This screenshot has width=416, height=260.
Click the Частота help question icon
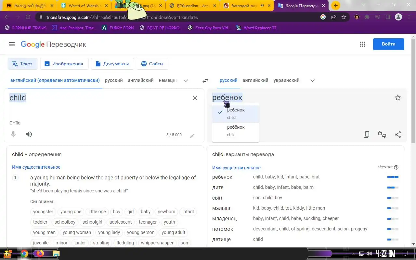click(x=396, y=167)
